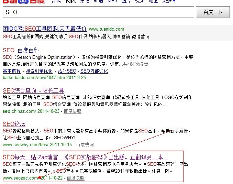This screenshot has width=233, height=184.
Task: Open the 图片 images tab
Action: (126, 1)
